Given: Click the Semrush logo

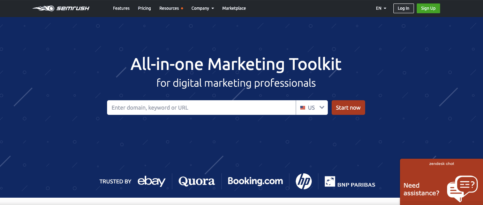Looking at the screenshot, I should click(x=61, y=8).
